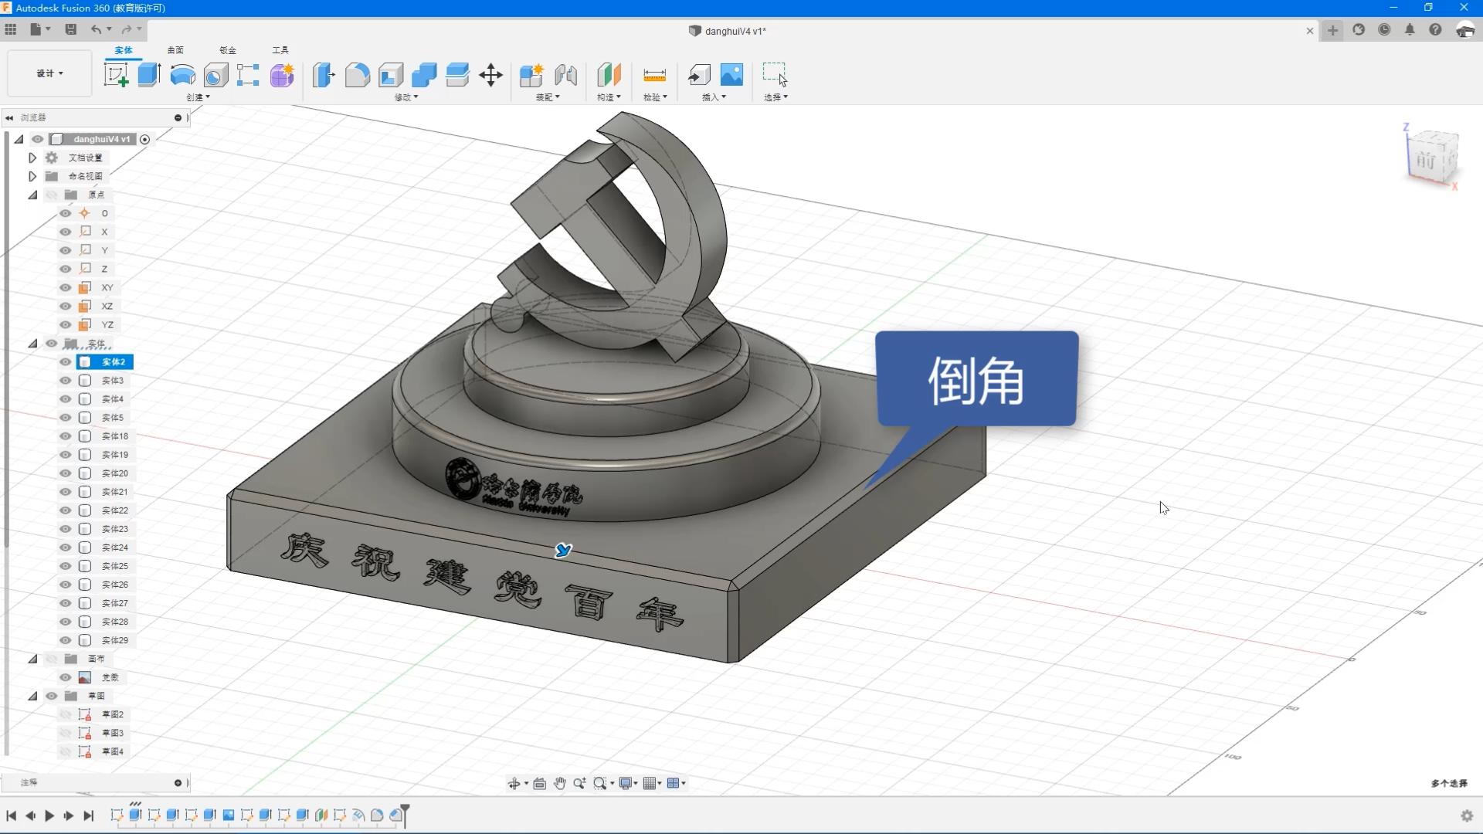1483x834 pixels.
Task: Click the ViewCube front face
Action: point(1426,161)
